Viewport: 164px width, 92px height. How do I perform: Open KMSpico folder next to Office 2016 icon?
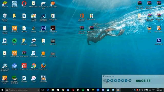91,17
